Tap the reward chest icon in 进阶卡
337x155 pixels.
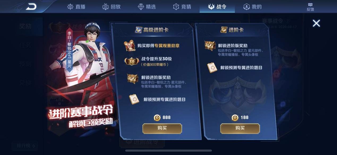(210, 46)
